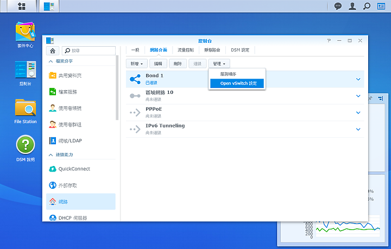Switch to the Traffic Control tab
Screen dimensions: 391x249
[186, 50]
